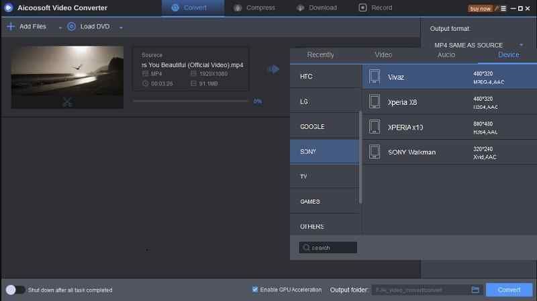Choose the Xperia X8 preset

[x=450, y=102]
